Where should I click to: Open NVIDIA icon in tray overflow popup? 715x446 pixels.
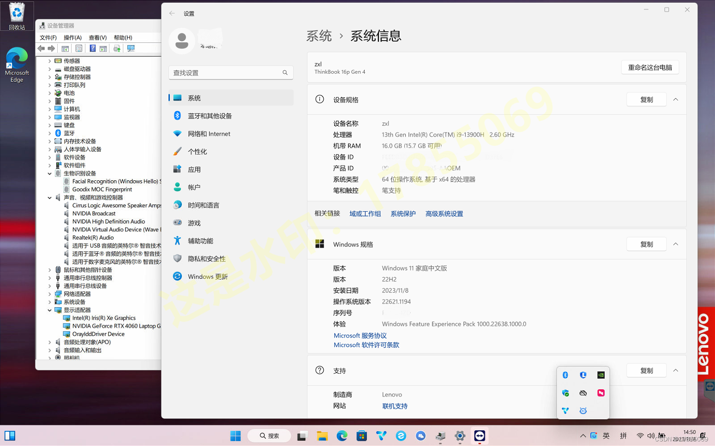pyautogui.click(x=601, y=375)
